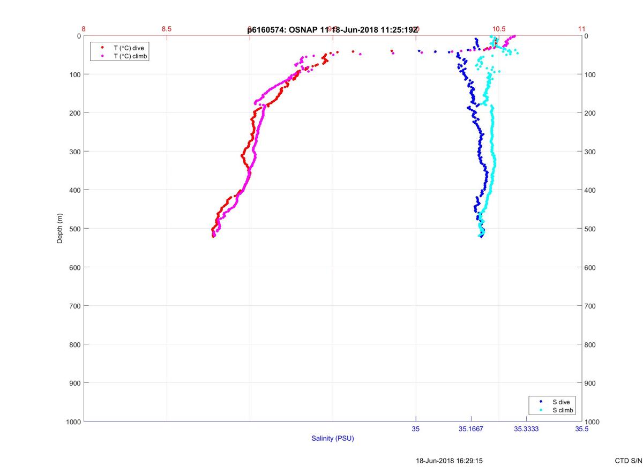Click the '500' tick on left depth axis
This screenshot has height=474, width=643.
coord(75,229)
